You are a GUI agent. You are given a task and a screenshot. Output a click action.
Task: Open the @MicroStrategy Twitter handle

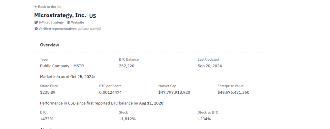point(51,22)
